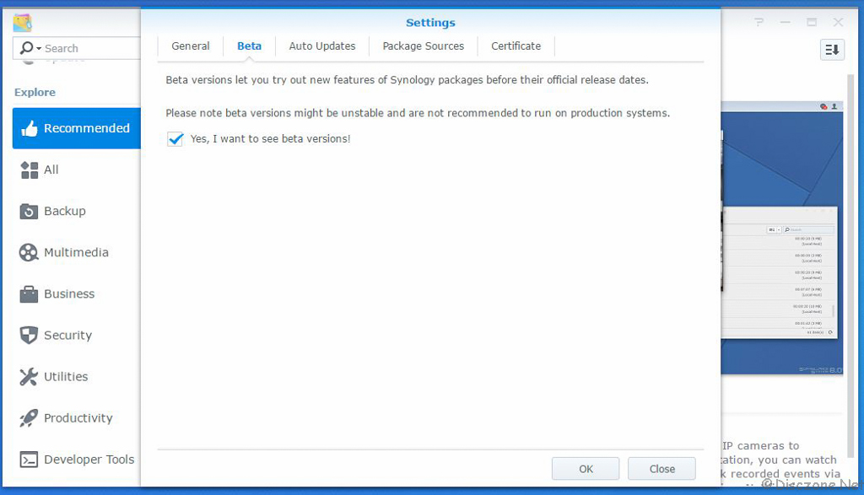This screenshot has width=864, height=495.
Task: Confirm settings with the OK button
Action: [586, 469]
